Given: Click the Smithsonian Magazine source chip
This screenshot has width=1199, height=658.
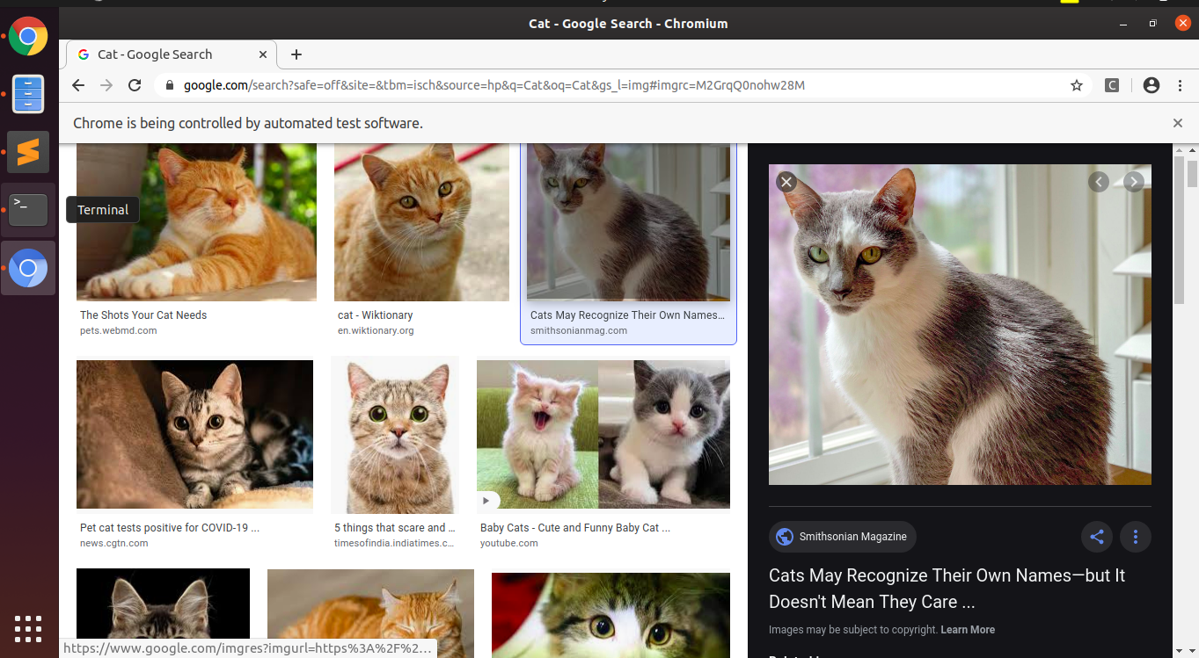Looking at the screenshot, I should click(843, 537).
